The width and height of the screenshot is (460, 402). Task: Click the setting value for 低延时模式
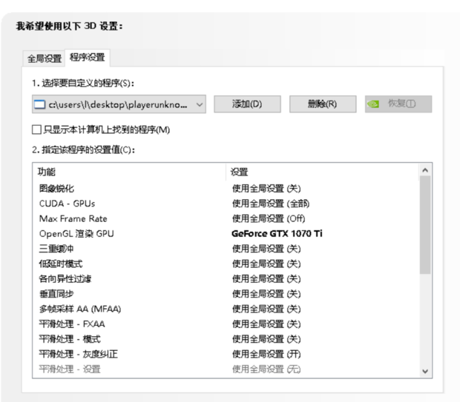(266, 264)
